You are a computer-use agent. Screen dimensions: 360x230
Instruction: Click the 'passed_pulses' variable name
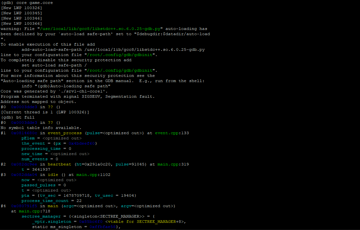[x=39, y=185]
